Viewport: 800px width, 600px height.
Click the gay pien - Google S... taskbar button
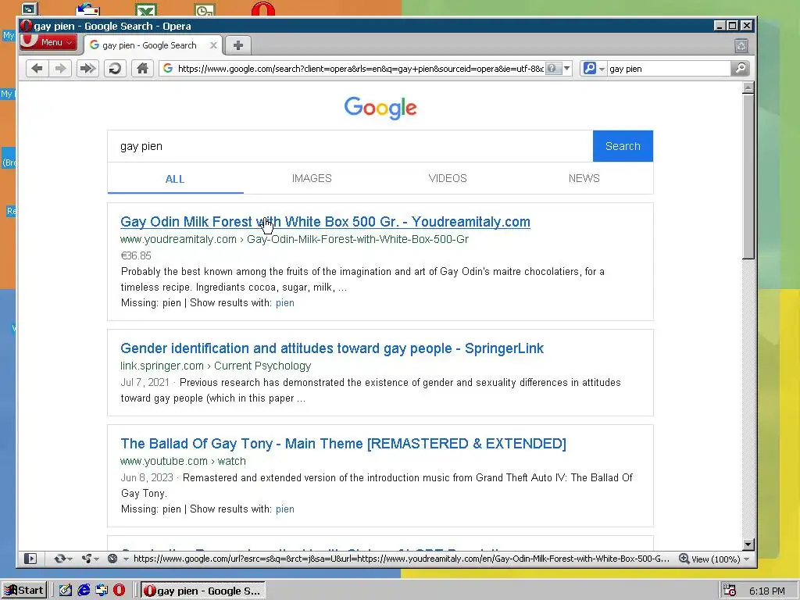pos(202,591)
